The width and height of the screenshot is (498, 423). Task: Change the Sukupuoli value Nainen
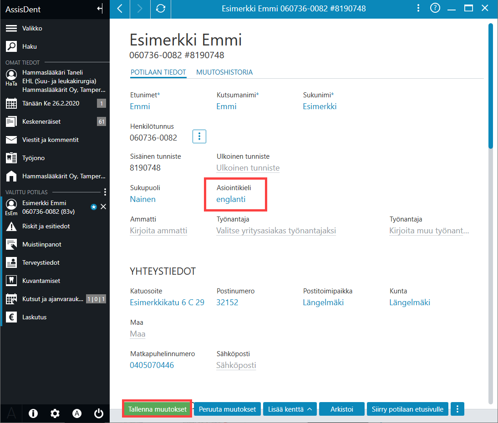142,199
